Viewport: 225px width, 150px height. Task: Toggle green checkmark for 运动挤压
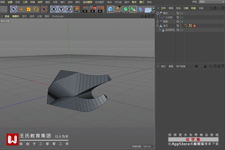182,30
